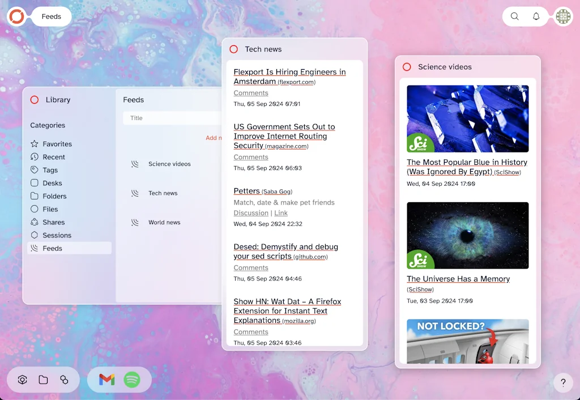
Task: Select Favorites in Library categories
Action: click(x=57, y=144)
